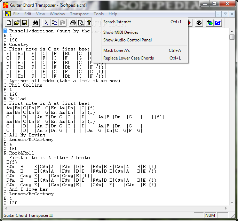Minimize the main application window
Image resolution: width=238 pixels, height=221 pixels.
pos(205,3)
